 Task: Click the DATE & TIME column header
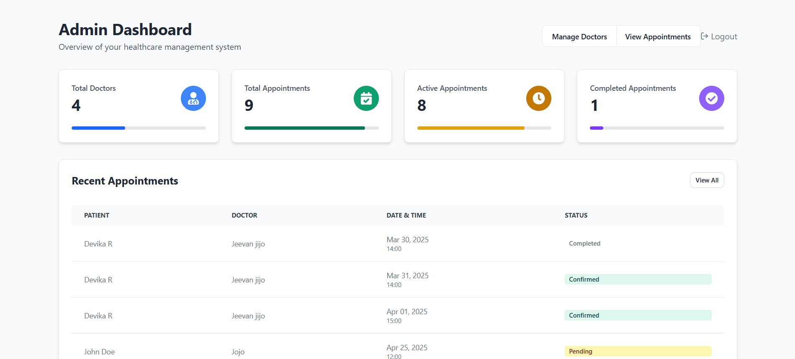(406, 215)
